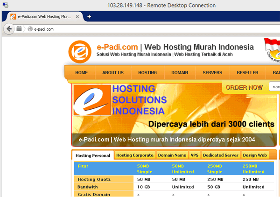Click the 250MB Simple plan header
The height and width of the screenshot is (197, 280).
(x=215, y=169)
